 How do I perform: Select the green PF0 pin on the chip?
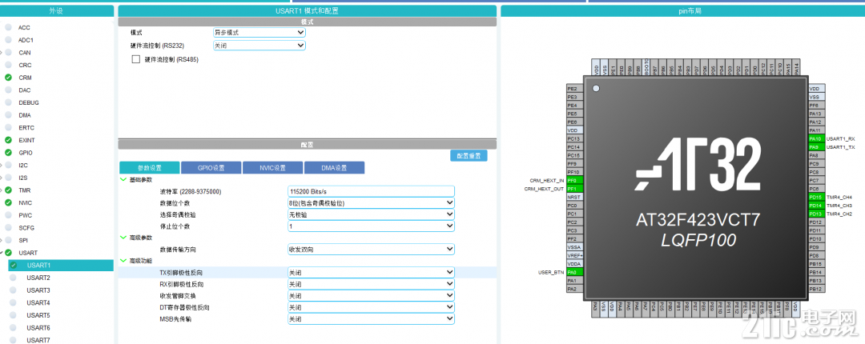click(x=575, y=180)
